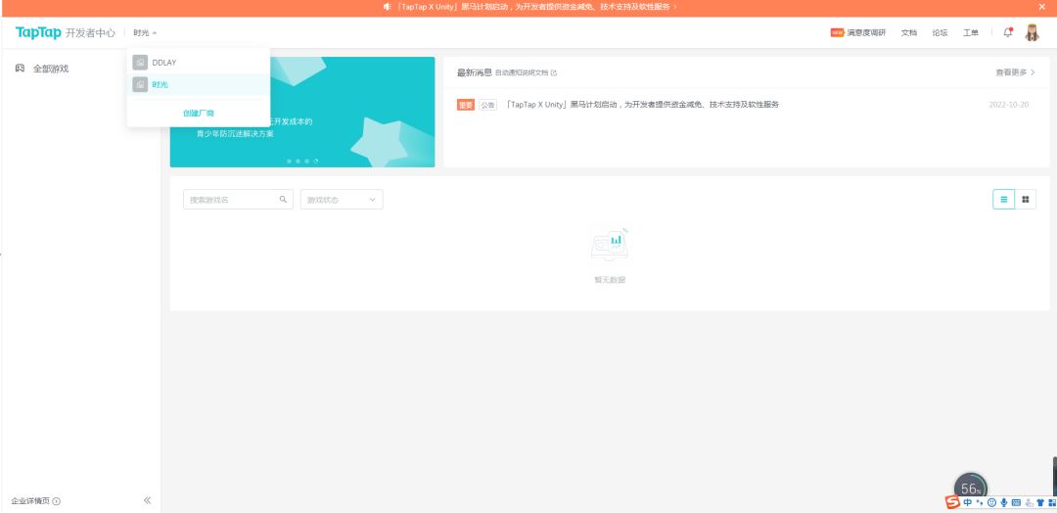1057x513 pixels.
Task: Collapse the sidebar with double-chevron icon
Action: tap(147, 500)
